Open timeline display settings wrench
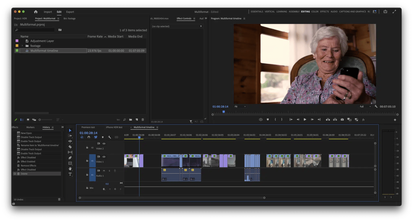Screen dimensions: 413x221 [109, 137]
